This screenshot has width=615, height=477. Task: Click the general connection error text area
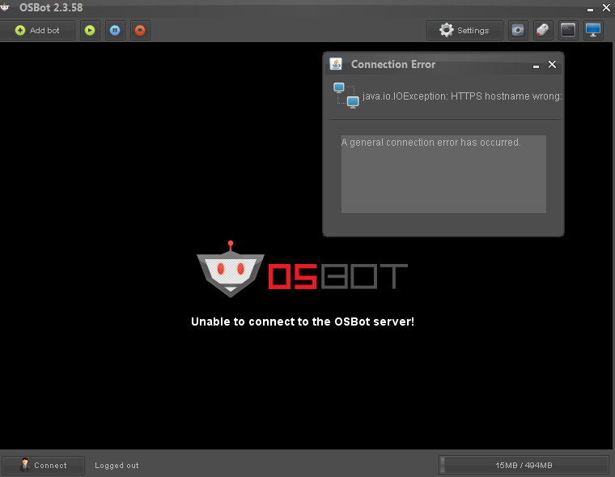point(443,174)
